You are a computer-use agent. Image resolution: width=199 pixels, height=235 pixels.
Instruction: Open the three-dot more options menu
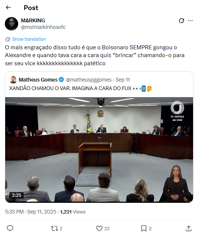point(190,20)
